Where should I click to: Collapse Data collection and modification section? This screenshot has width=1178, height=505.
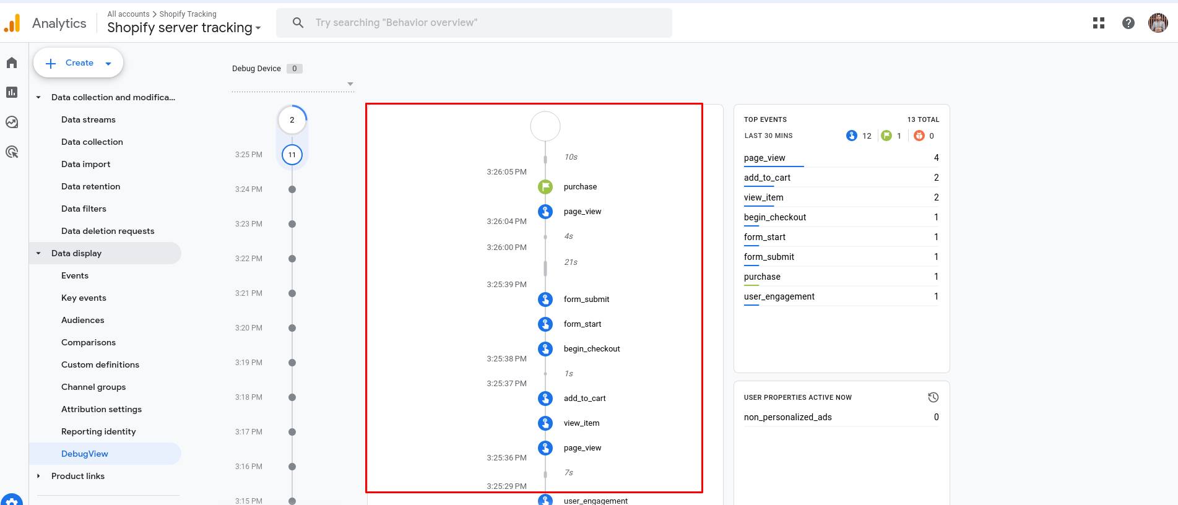click(x=38, y=97)
